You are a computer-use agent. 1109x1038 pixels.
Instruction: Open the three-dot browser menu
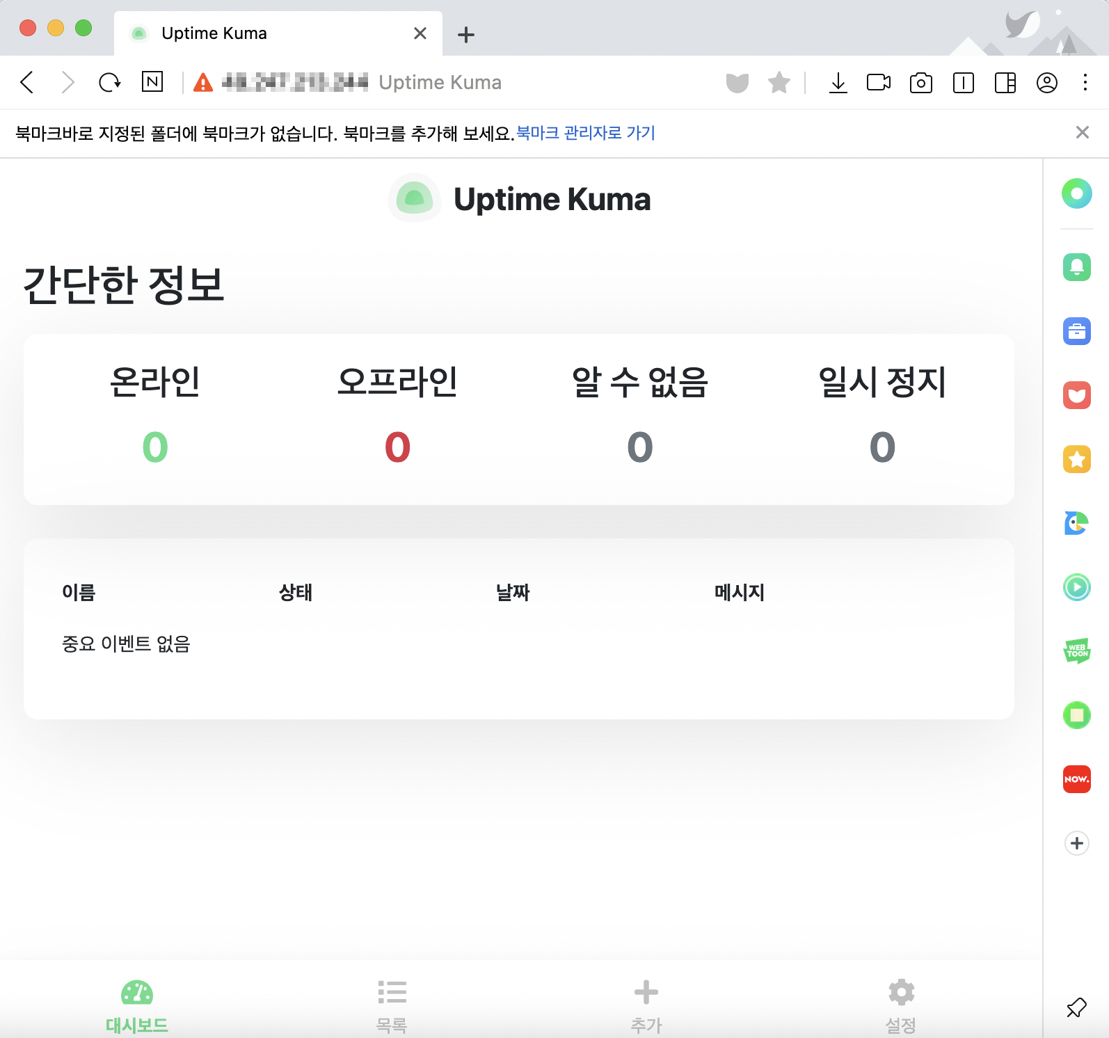(x=1085, y=82)
